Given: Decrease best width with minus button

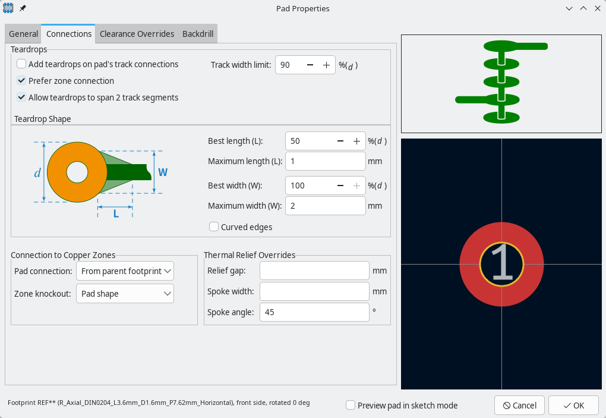Looking at the screenshot, I should click(x=340, y=186).
